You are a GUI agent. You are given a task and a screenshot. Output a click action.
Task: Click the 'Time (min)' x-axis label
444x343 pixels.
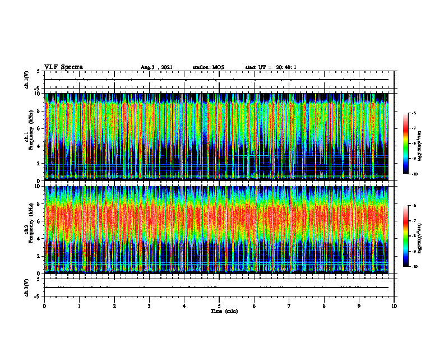tap(224, 311)
